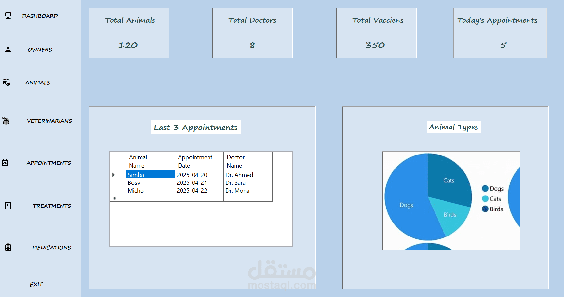Viewport: 564px width, 297px height.
Task: Click the Dogs legend color dot
Action: pyautogui.click(x=485, y=189)
